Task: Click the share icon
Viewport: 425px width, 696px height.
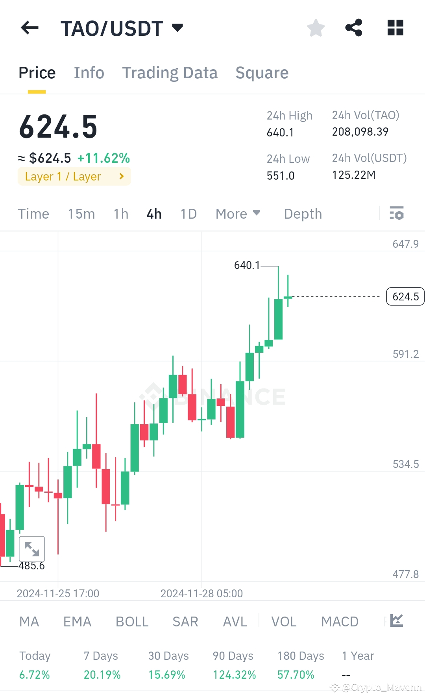Action: [x=354, y=27]
